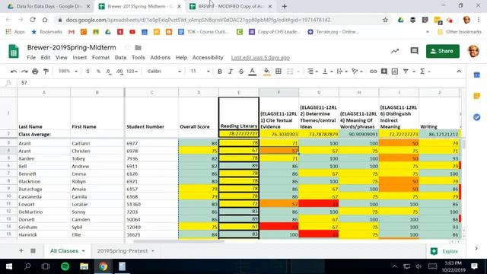This screenshot has width=487, height=274.
Task: Click the formula bar input showing 57
Action: click(x=242, y=83)
